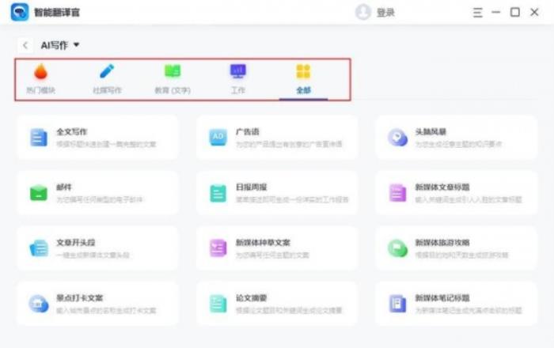Go back using the left arrow
The image size is (554, 348).
[x=25, y=45]
